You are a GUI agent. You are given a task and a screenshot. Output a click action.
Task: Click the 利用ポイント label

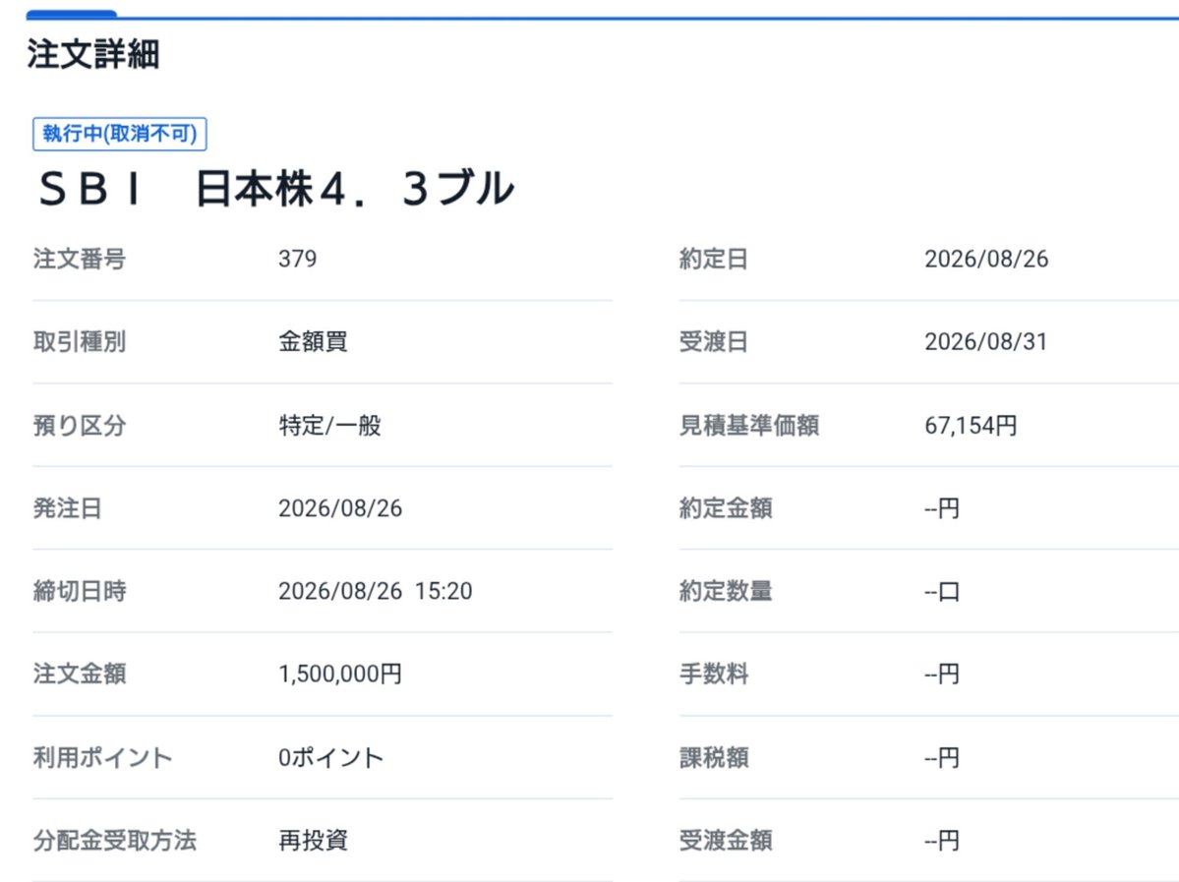(x=102, y=757)
